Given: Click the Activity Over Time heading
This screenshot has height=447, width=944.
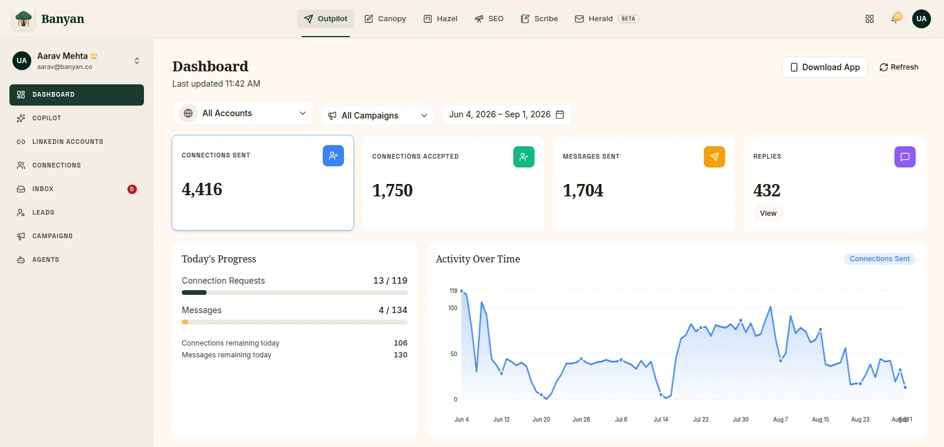Looking at the screenshot, I should 478,259.
